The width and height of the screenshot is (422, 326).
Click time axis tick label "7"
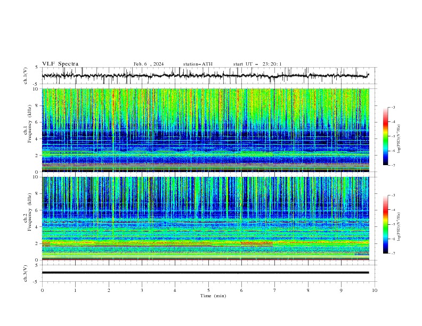tap(275, 290)
